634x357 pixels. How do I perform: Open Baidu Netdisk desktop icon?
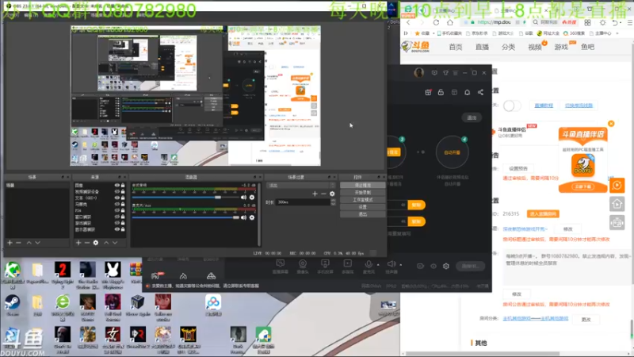click(213, 305)
